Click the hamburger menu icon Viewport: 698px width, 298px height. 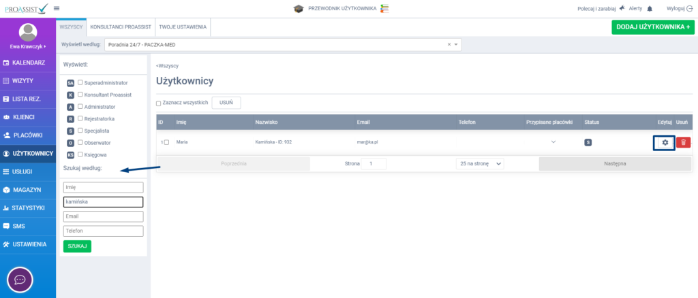pos(56,8)
